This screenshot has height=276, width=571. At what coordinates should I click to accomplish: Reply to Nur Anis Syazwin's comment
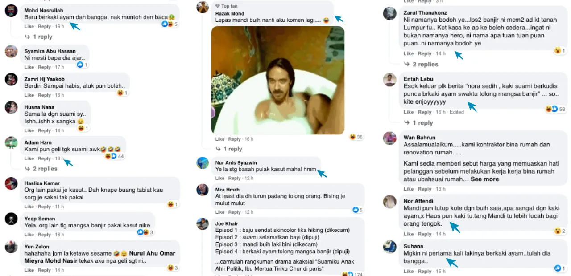click(234, 178)
